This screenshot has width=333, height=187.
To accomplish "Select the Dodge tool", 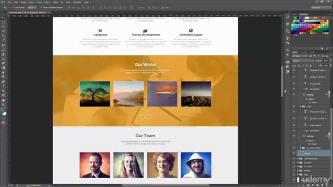I will click(3, 77).
